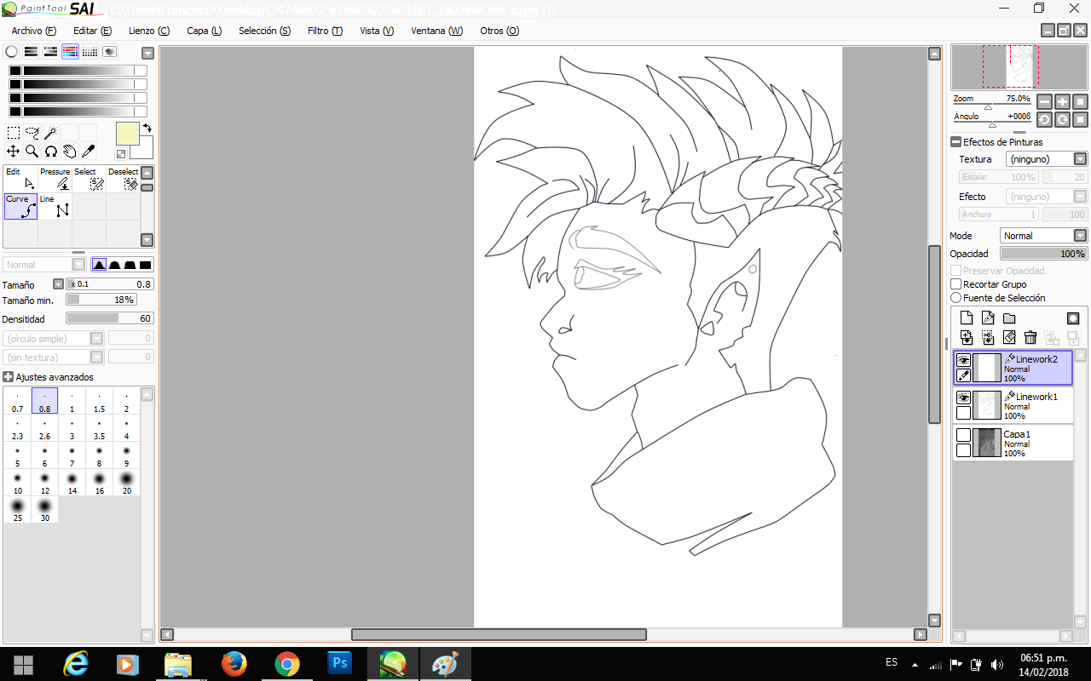Toggle the scratchpad panel
This screenshot has width=1091, height=681.
109,52
